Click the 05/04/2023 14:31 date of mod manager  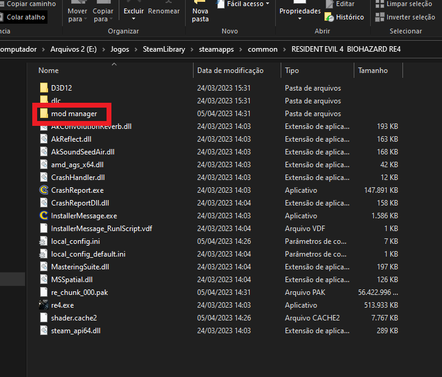224,114
